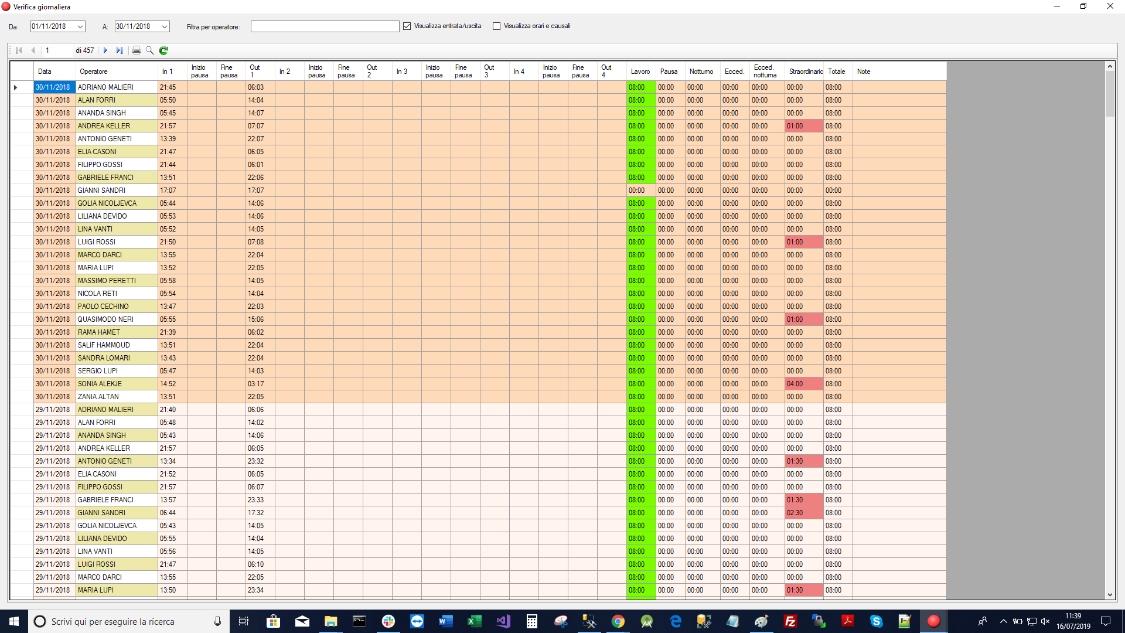Show hidden system tray icons

[1003, 621]
